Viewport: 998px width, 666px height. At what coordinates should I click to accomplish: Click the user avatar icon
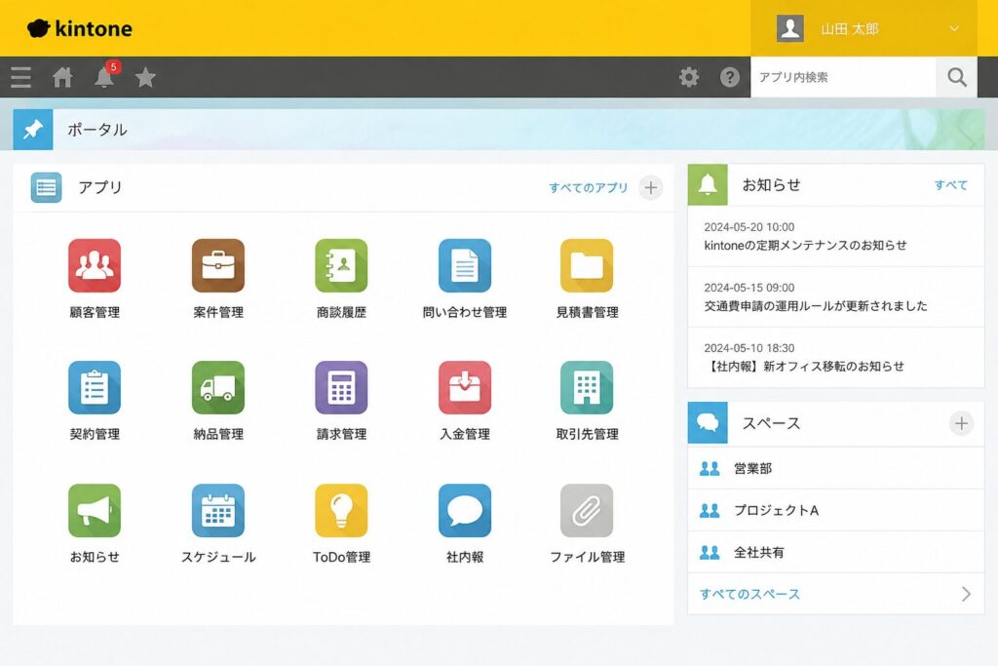coord(789,28)
